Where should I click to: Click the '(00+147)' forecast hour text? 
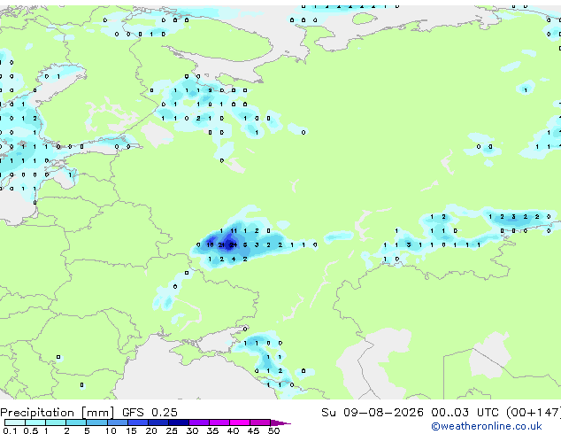534,413
